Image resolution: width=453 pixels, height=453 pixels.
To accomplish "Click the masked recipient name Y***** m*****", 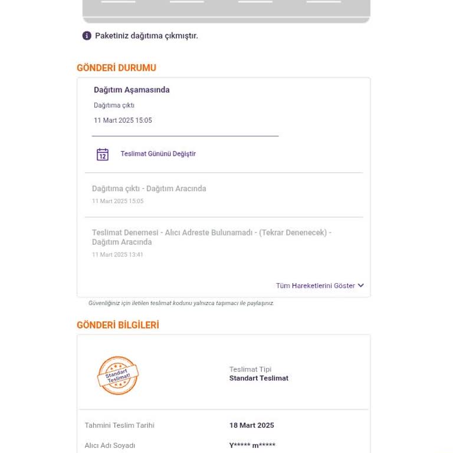I will tap(252, 445).
